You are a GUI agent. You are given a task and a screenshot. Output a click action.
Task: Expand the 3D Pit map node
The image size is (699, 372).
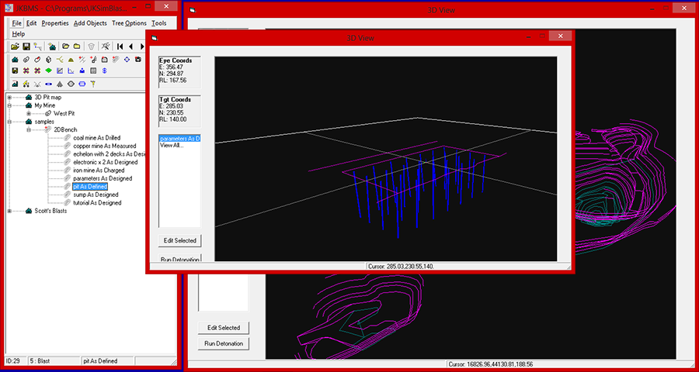9,98
